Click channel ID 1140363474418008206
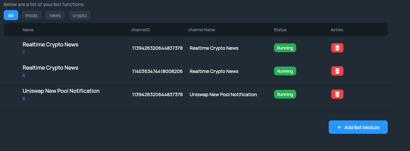Image resolution: width=410 pixels, height=151 pixels. pos(157,71)
